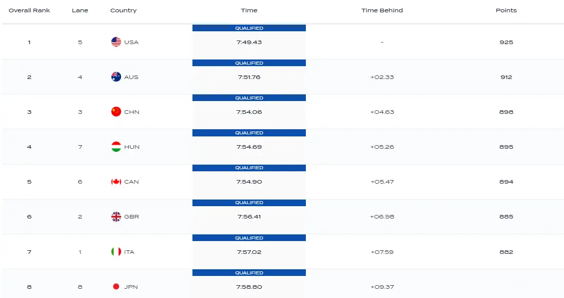Click the Italy flag icon
Image resolution: width=564 pixels, height=298 pixels.
pos(116,252)
